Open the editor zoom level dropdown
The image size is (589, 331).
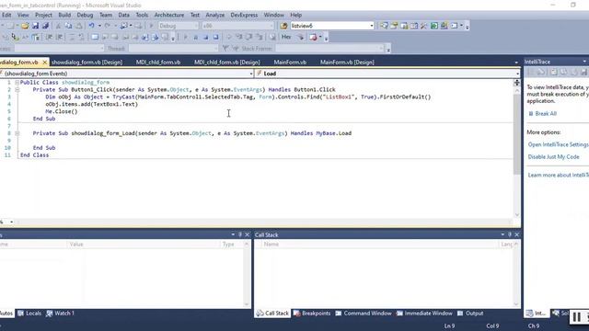coord(12,222)
